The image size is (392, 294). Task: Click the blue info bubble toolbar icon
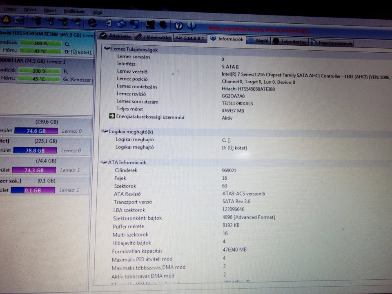click(x=192, y=26)
